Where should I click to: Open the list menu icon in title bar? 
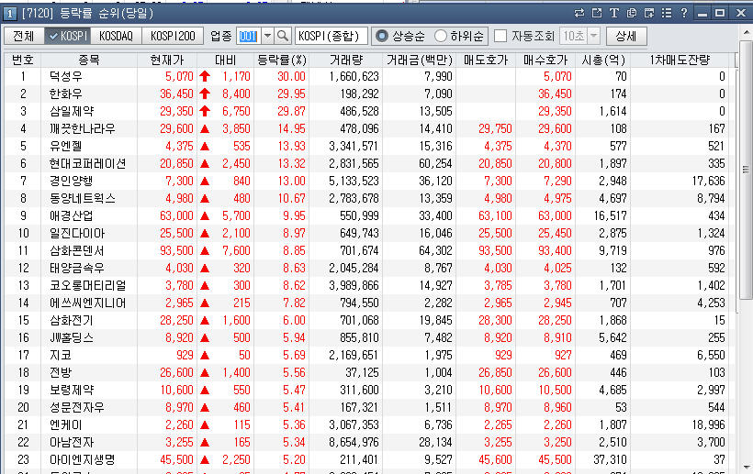tap(667, 13)
